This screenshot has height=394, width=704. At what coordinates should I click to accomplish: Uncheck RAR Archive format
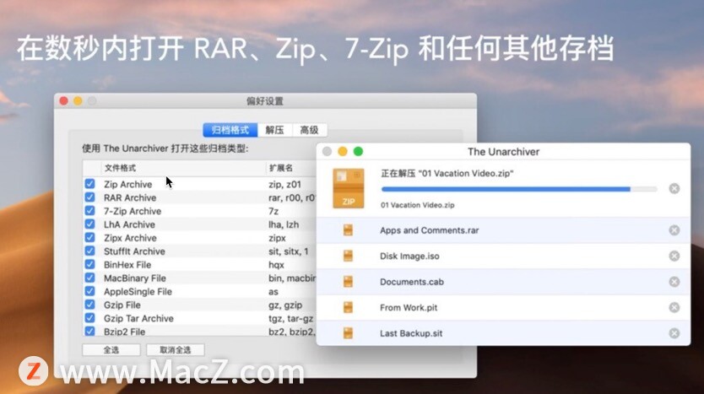point(89,197)
